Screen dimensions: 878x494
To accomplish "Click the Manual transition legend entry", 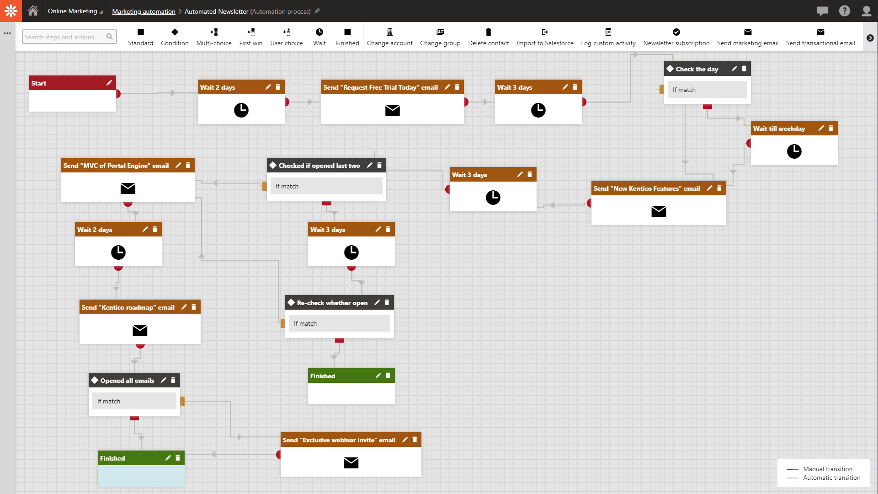I will (x=820, y=469).
